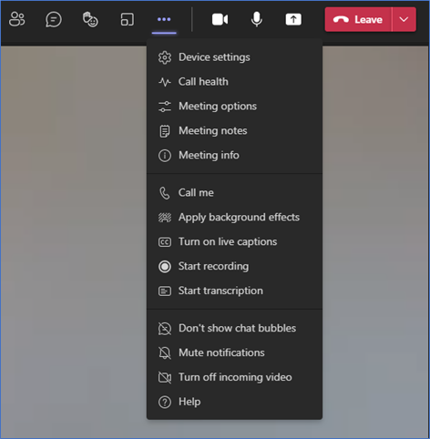Toggle the camera on or off
The image size is (430, 439).
pos(220,20)
